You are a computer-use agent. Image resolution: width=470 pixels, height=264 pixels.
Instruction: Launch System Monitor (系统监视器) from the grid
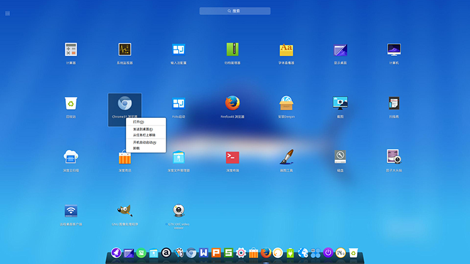(124, 50)
